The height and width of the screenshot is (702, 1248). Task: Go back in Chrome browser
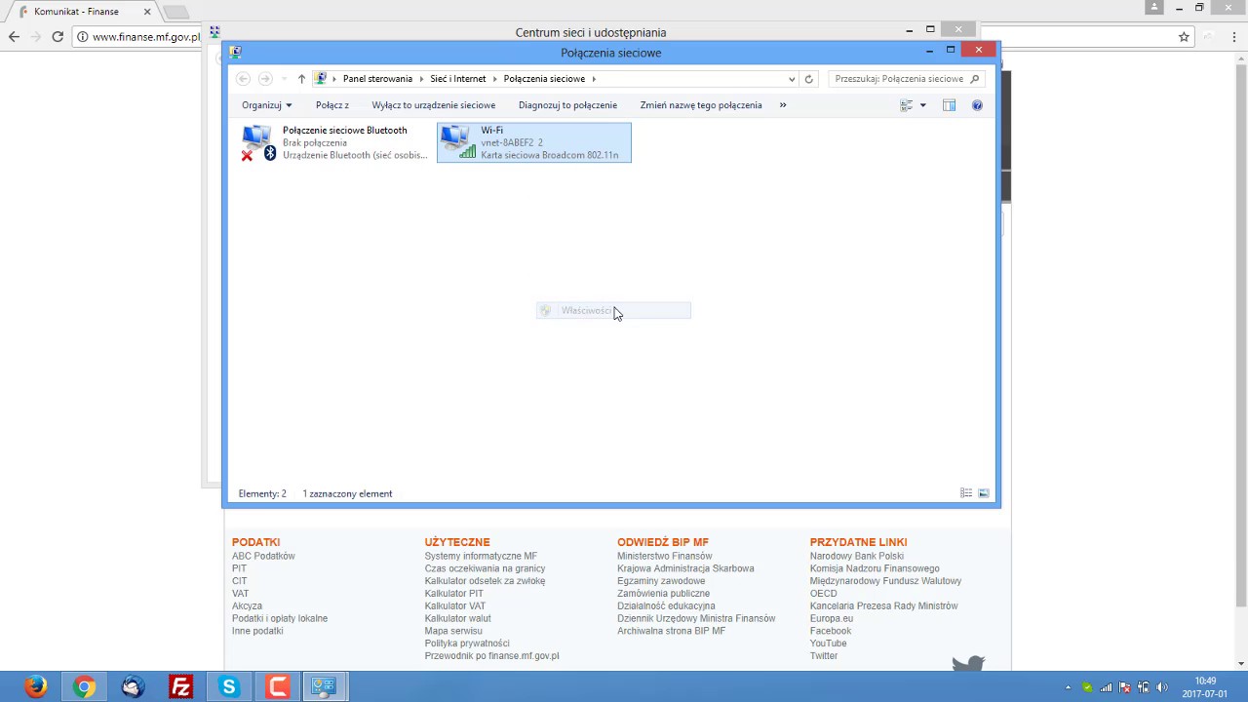click(x=14, y=37)
